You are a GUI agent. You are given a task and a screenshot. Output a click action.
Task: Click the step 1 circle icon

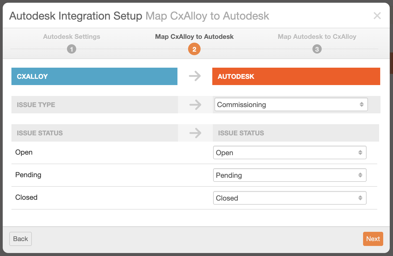72,49
